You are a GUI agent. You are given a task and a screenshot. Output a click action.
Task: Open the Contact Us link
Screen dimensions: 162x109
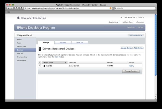[141, 17]
